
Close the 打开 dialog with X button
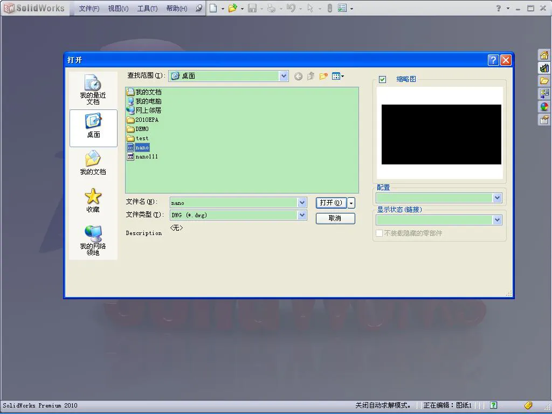point(506,60)
